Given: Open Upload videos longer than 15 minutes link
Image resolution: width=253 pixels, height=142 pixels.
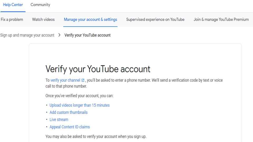Looking at the screenshot, I should click(x=80, y=105).
